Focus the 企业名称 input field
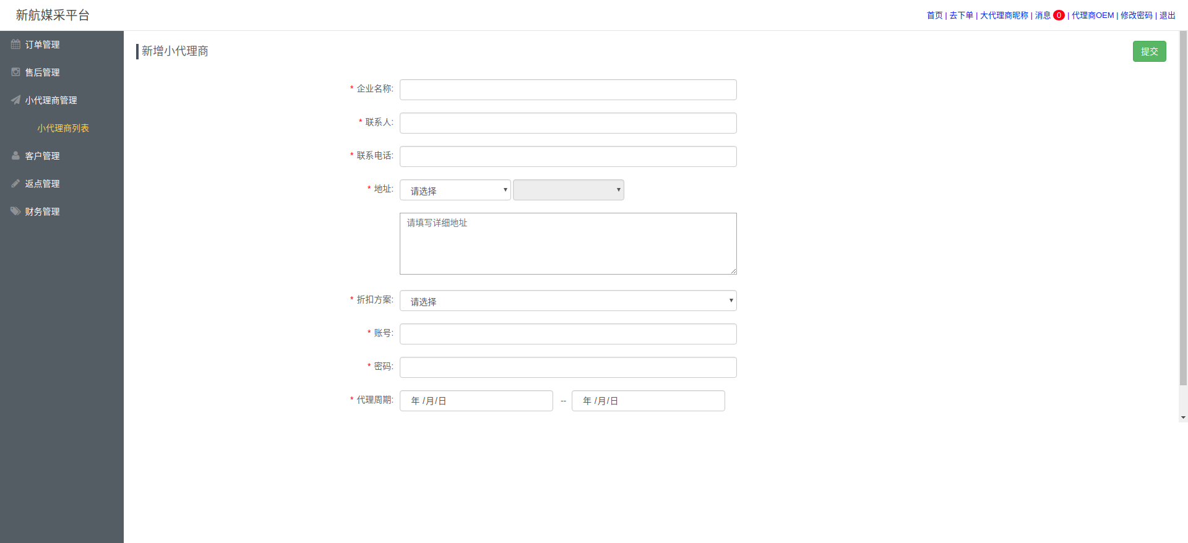This screenshot has width=1188, height=543. [x=568, y=90]
